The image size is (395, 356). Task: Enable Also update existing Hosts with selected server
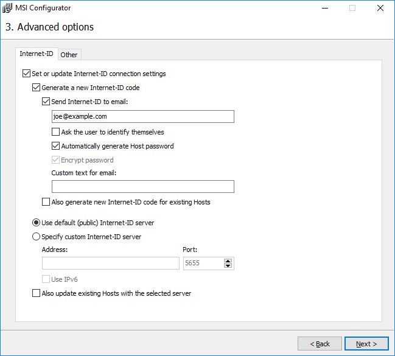(37, 293)
